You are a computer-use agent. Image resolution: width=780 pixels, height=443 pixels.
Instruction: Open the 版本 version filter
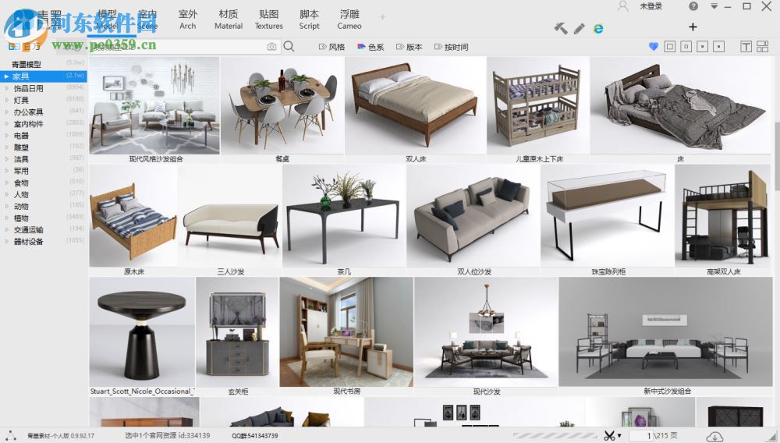(409, 47)
